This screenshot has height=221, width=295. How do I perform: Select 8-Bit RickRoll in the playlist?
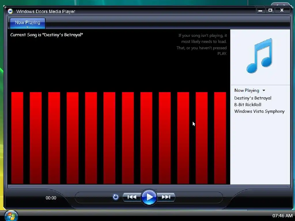[247, 105]
